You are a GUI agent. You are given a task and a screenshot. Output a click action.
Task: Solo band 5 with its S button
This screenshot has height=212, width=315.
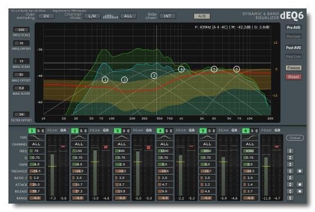click(x=209, y=131)
